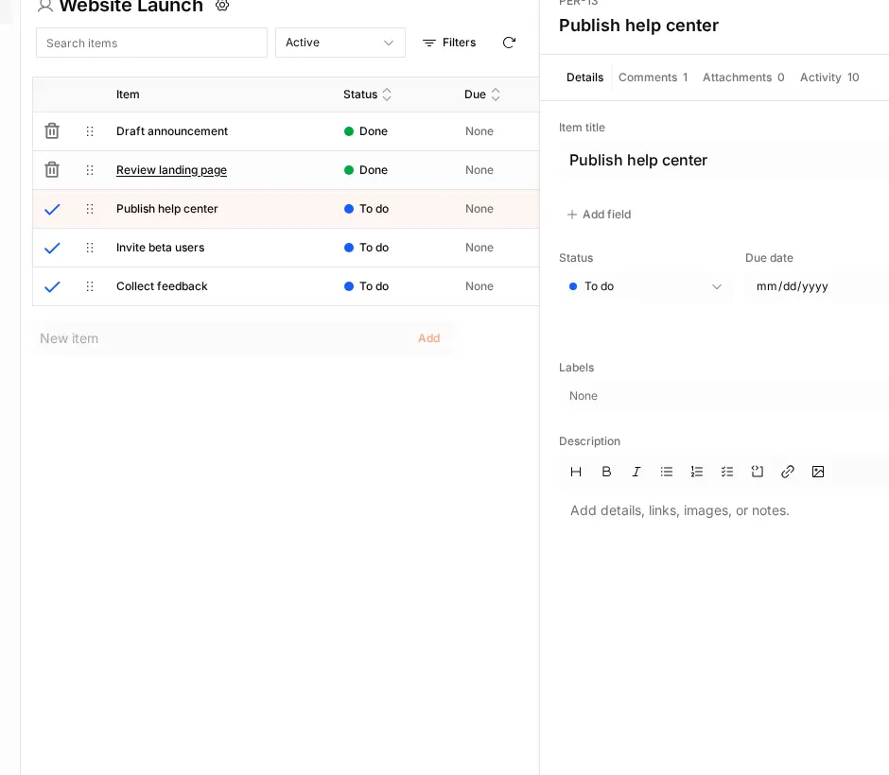The height and width of the screenshot is (775, 889).
Task: Click the Due date mm/dd/yyyy field
Action: point(816,286)
